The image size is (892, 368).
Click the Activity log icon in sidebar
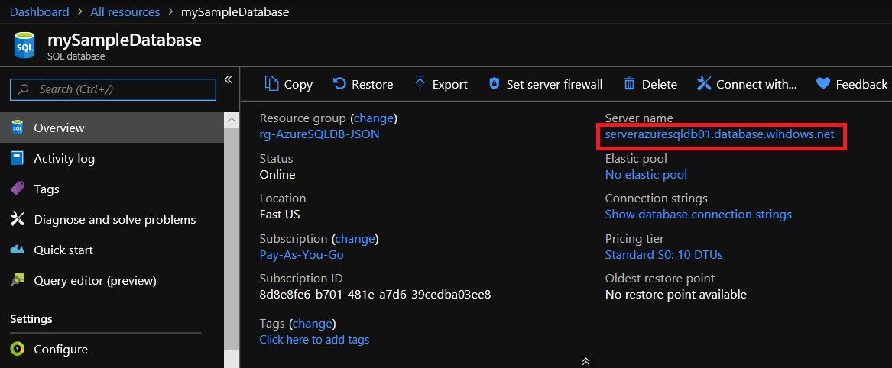pyautogui.click(x=17, y=159)
